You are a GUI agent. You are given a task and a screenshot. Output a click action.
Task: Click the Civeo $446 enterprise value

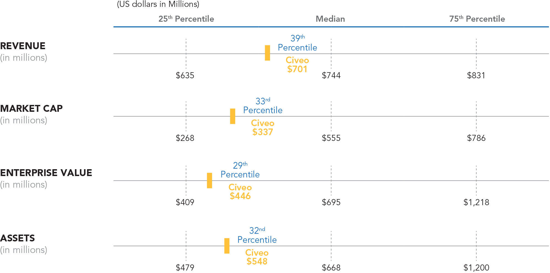click(x=240, y=196)
